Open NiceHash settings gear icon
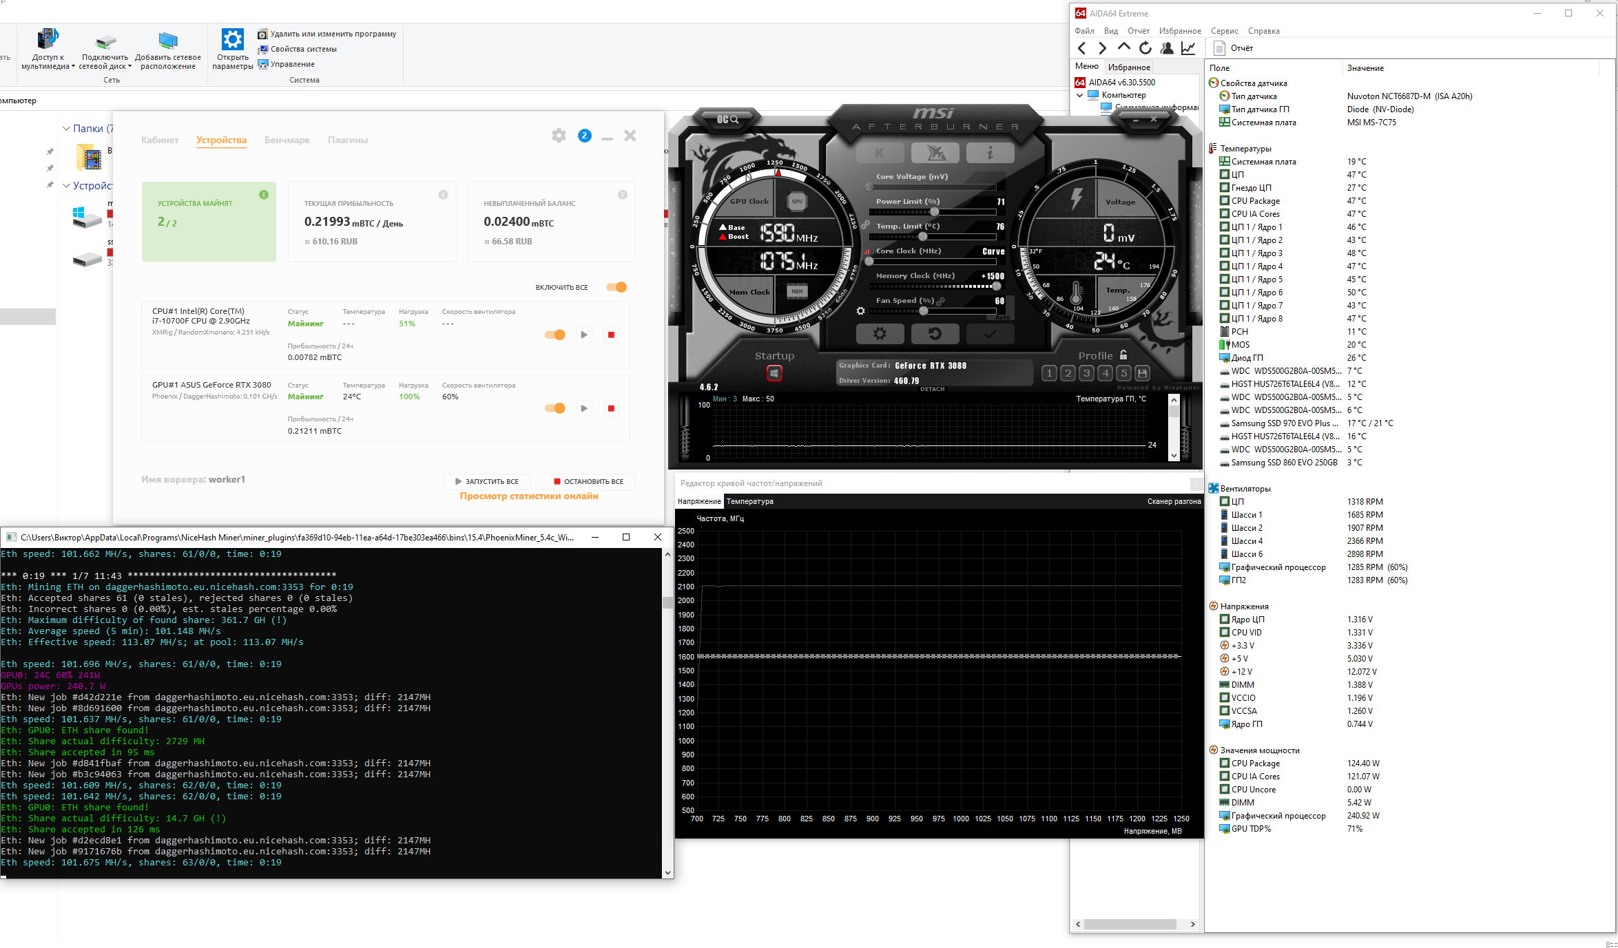This screenshot has width=1618, height=948. (x=559, y=136)
